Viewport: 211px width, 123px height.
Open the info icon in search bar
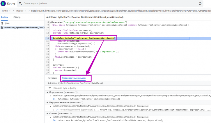[200, 3]
